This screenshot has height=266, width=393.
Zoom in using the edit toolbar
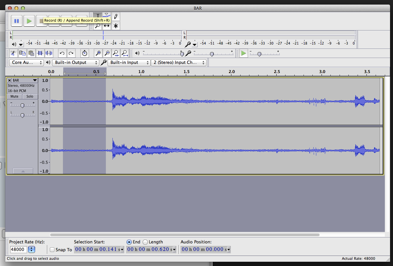[98, 53]
